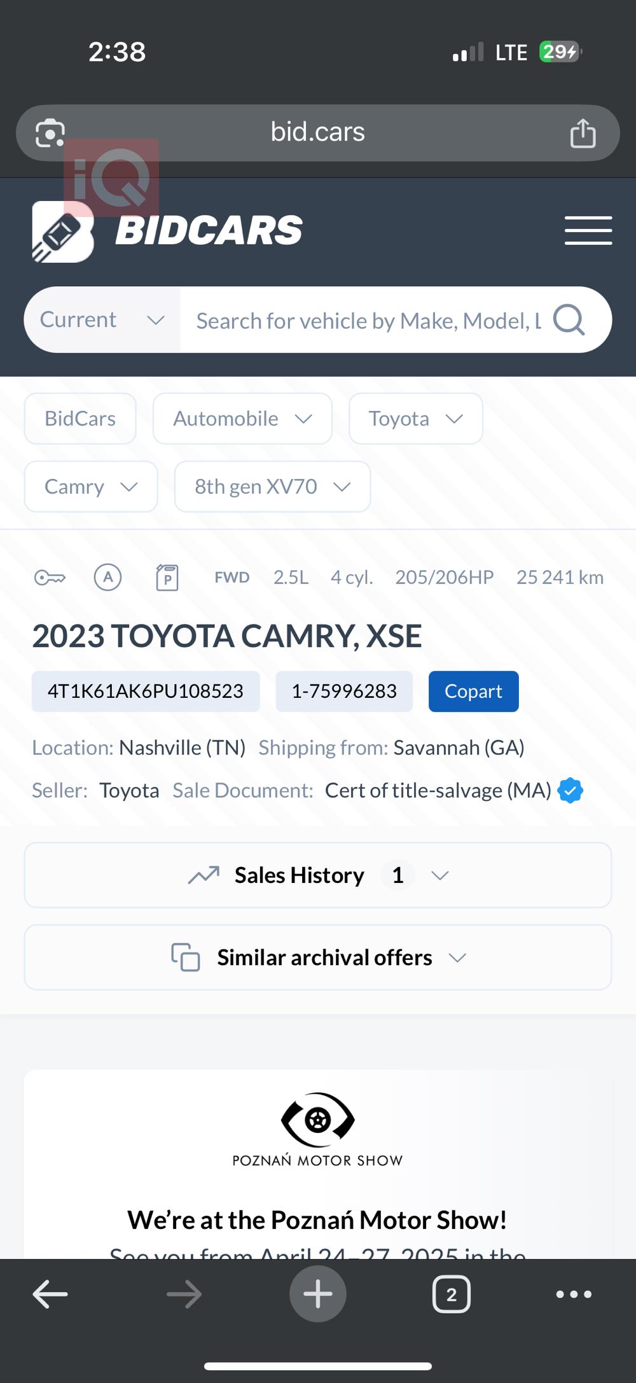Viewport: 636px width, 1383px height.
Task: Expand Similar archival offers
Action: [x=318, y=958]
